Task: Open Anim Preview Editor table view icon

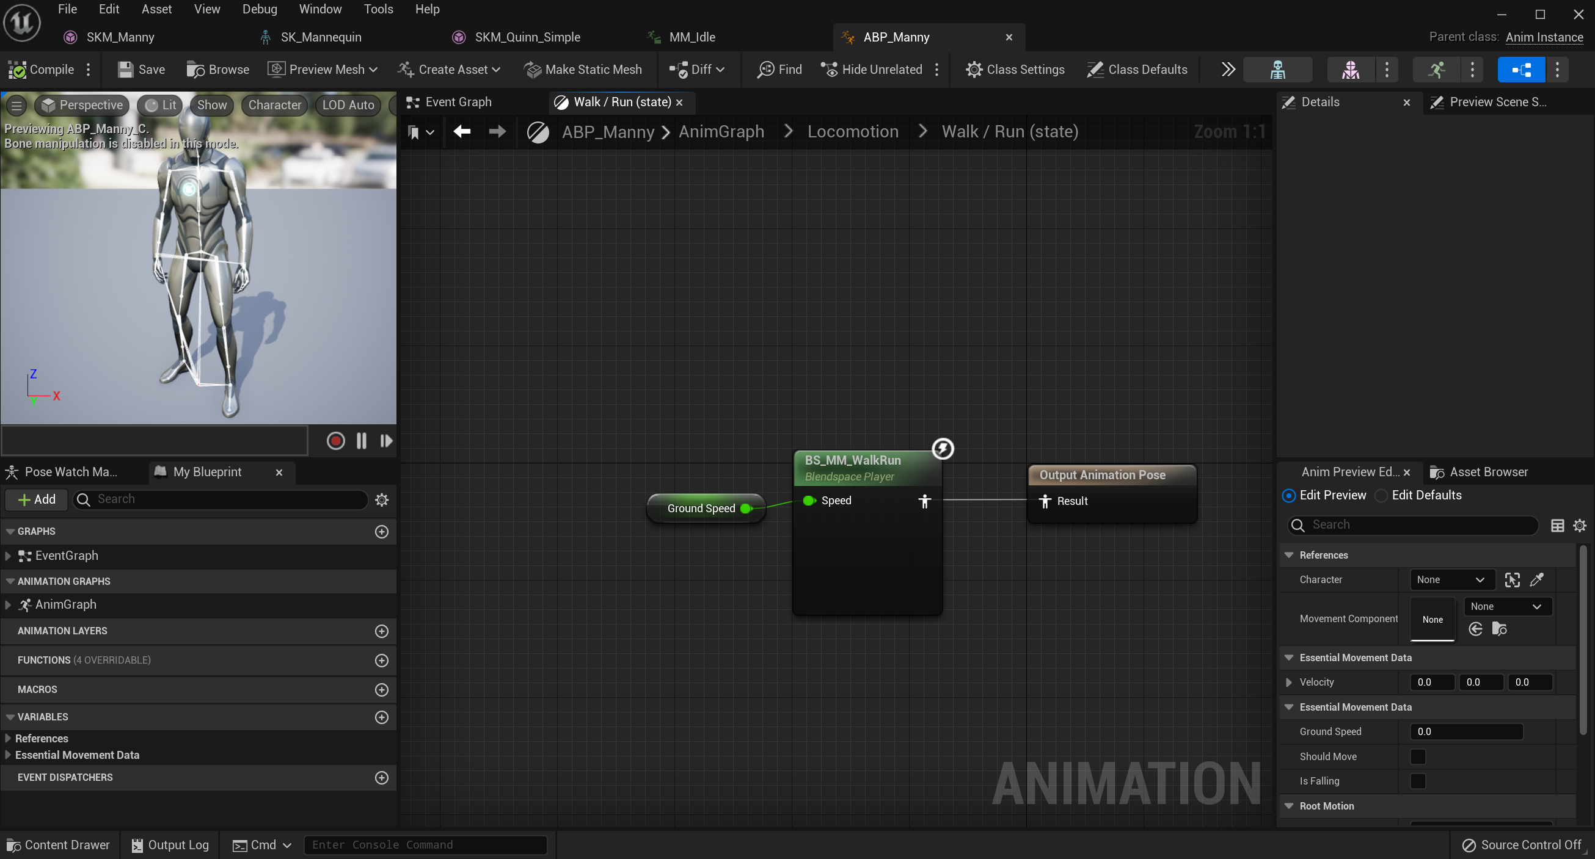Action: click(1557, 526)
